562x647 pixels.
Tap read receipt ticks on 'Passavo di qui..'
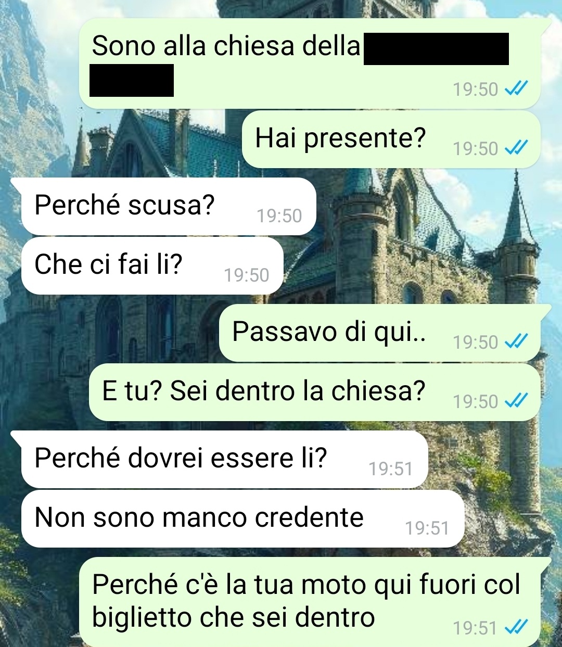(517, 342)
